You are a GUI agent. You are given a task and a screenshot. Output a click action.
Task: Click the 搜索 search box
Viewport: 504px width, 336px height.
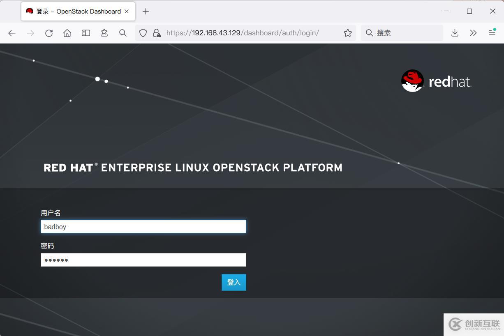click(402, 33)
